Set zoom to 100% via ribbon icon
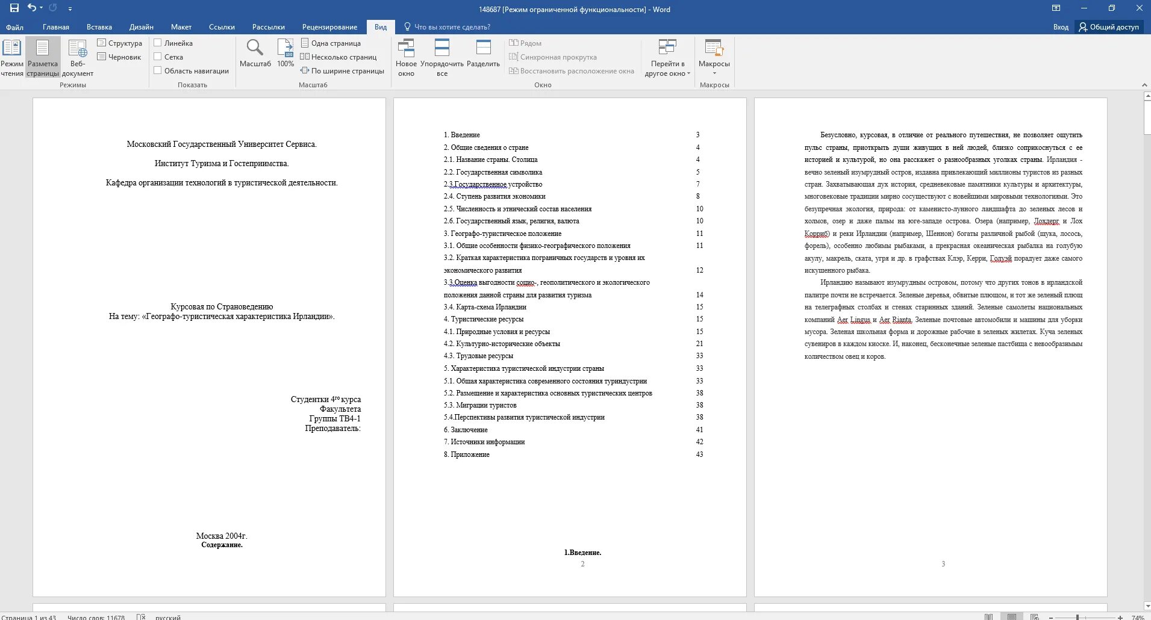This screenshot has width=1151, height=620. click(285, 54)
